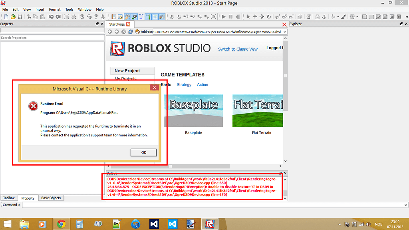The height and width of the screenshot is (230, 409).
Task: Open the Tools menu
Action: (69, 10)
